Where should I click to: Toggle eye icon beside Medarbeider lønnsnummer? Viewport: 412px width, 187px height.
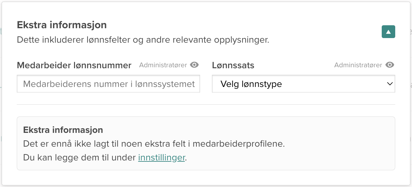pos(194,65)
